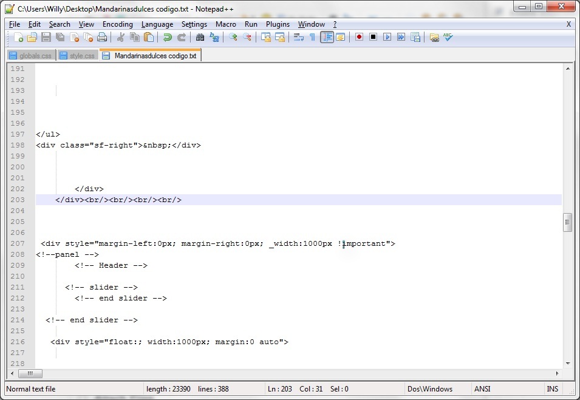
Task: Create a new document from the toolbar
Action: (18, 37)
